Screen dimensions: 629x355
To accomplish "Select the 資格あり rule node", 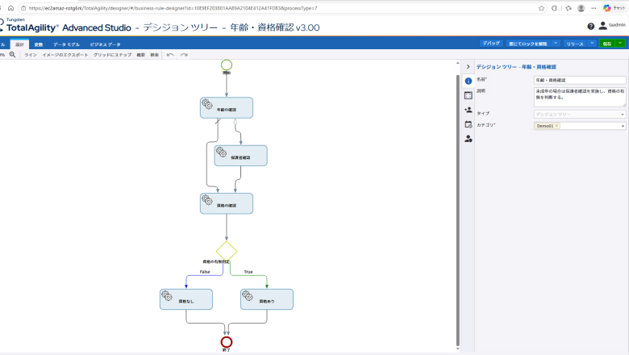I will pyautogui.click(x=267, y=299).
